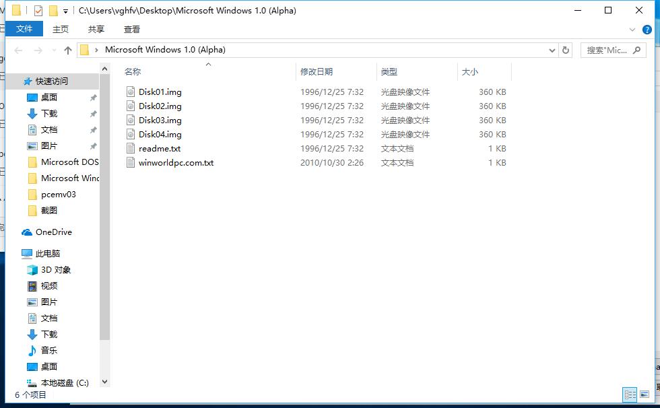The height and width of the screenshot is (408, 660).
Task: Open 图片 under This PC
Action: click(x=49, y=302)
